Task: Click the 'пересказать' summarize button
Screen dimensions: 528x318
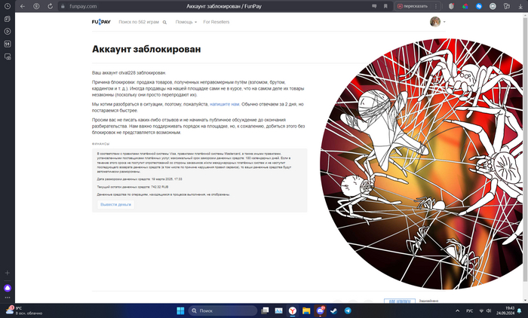Action: (x=413, y=6)
